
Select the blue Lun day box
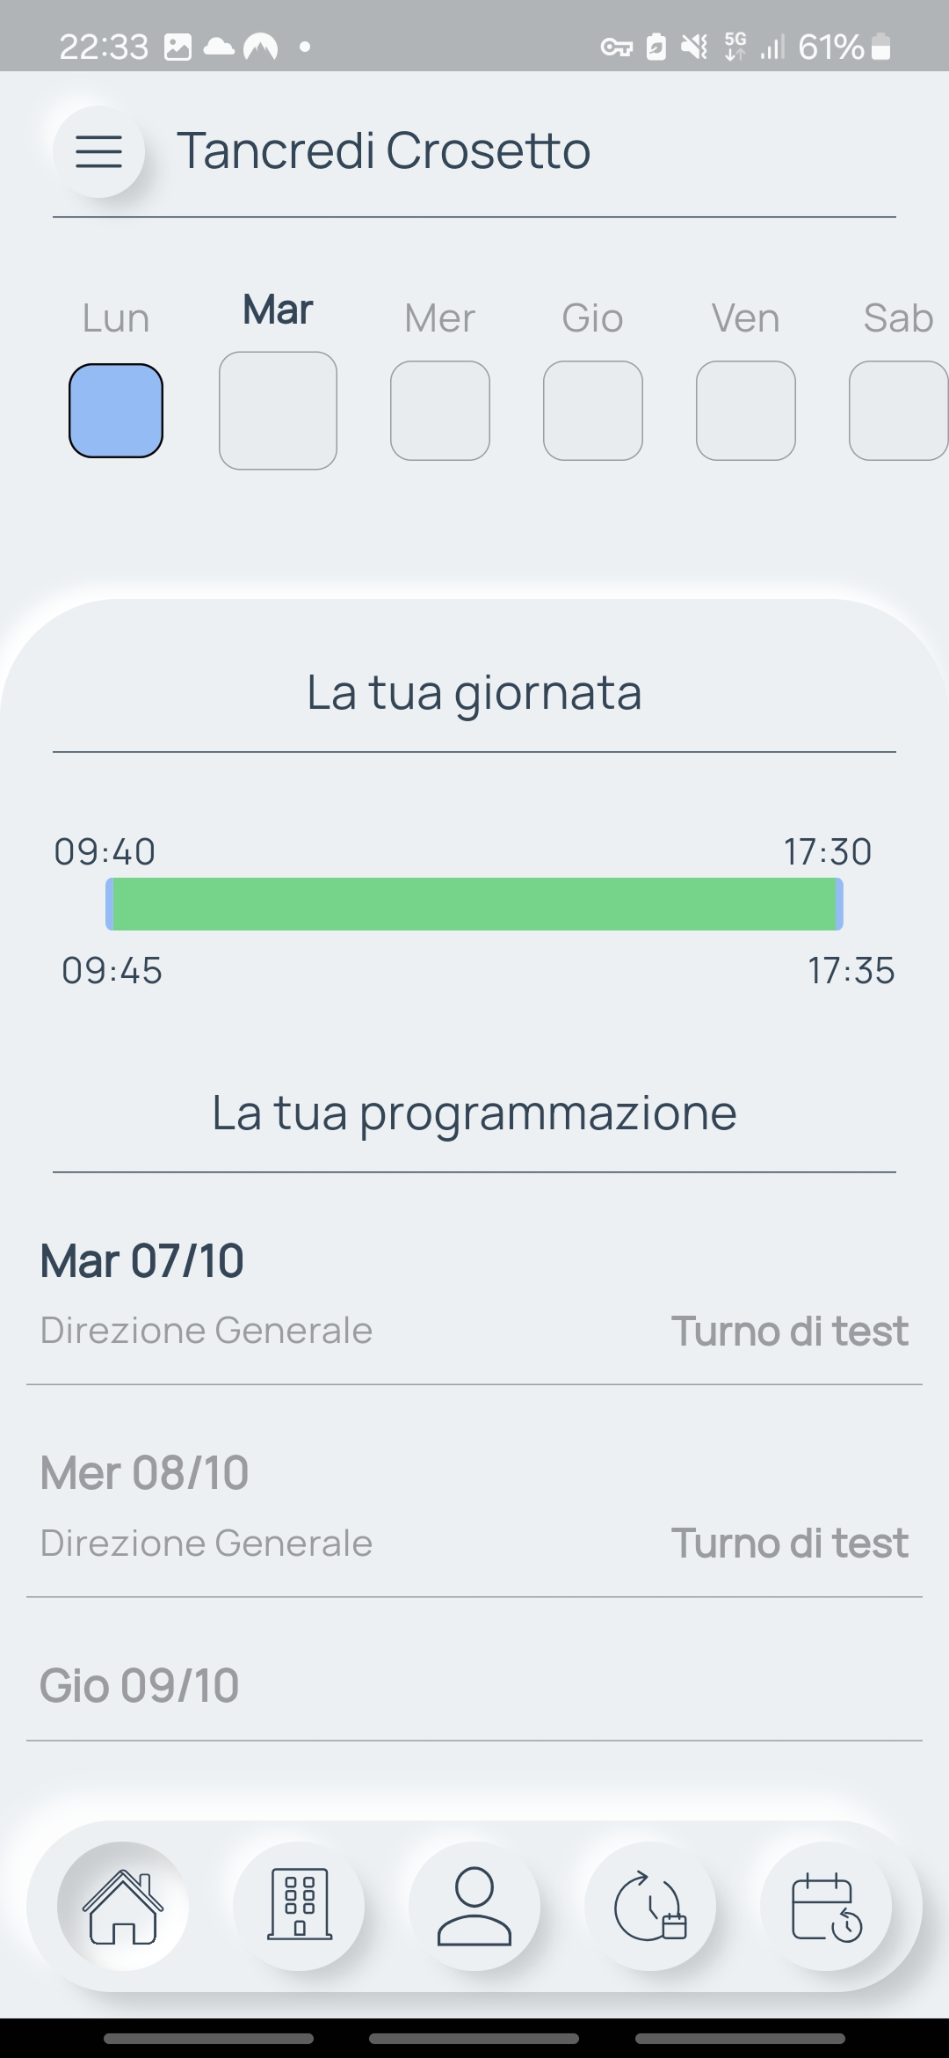[116, 411]
